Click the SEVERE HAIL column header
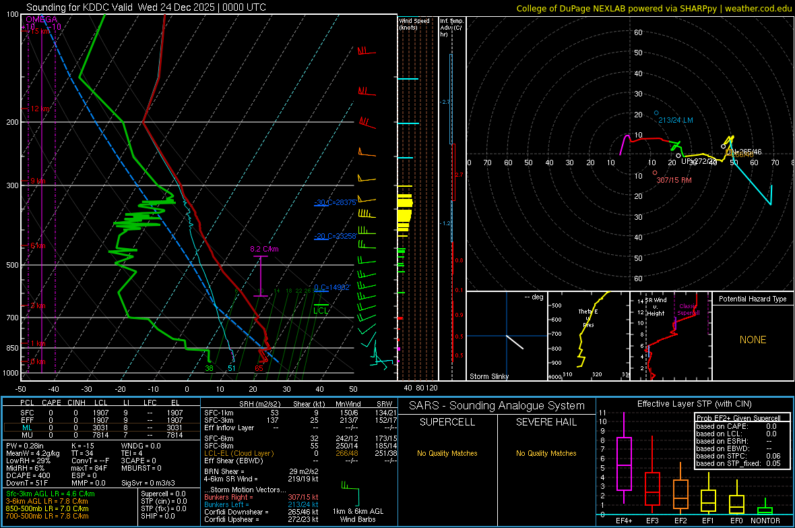The image size is (795, 528). tap(546, 422)
